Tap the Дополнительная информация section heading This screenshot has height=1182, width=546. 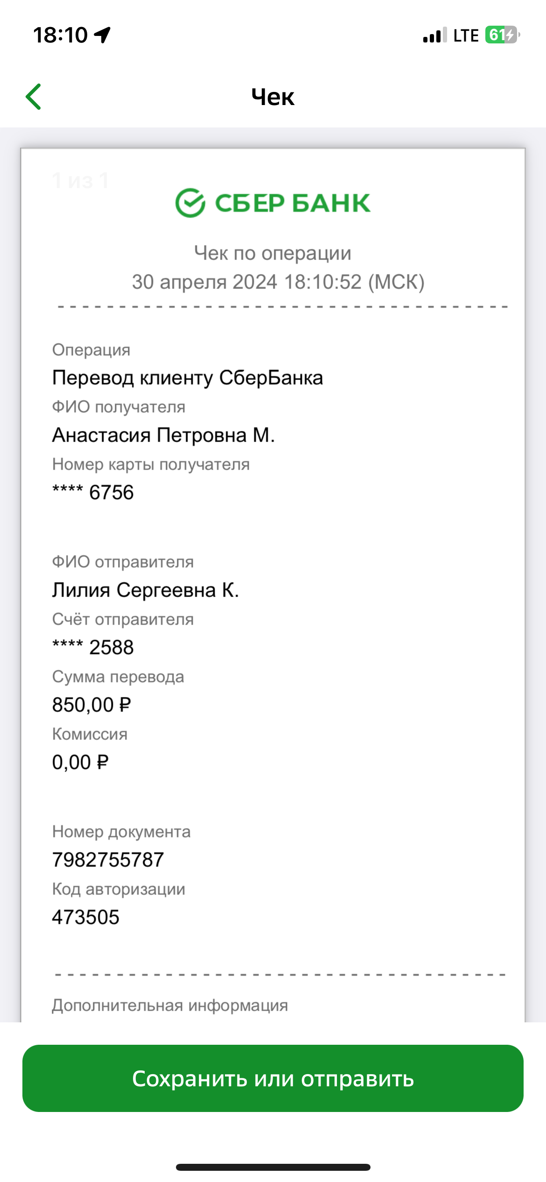(170, 1005)
